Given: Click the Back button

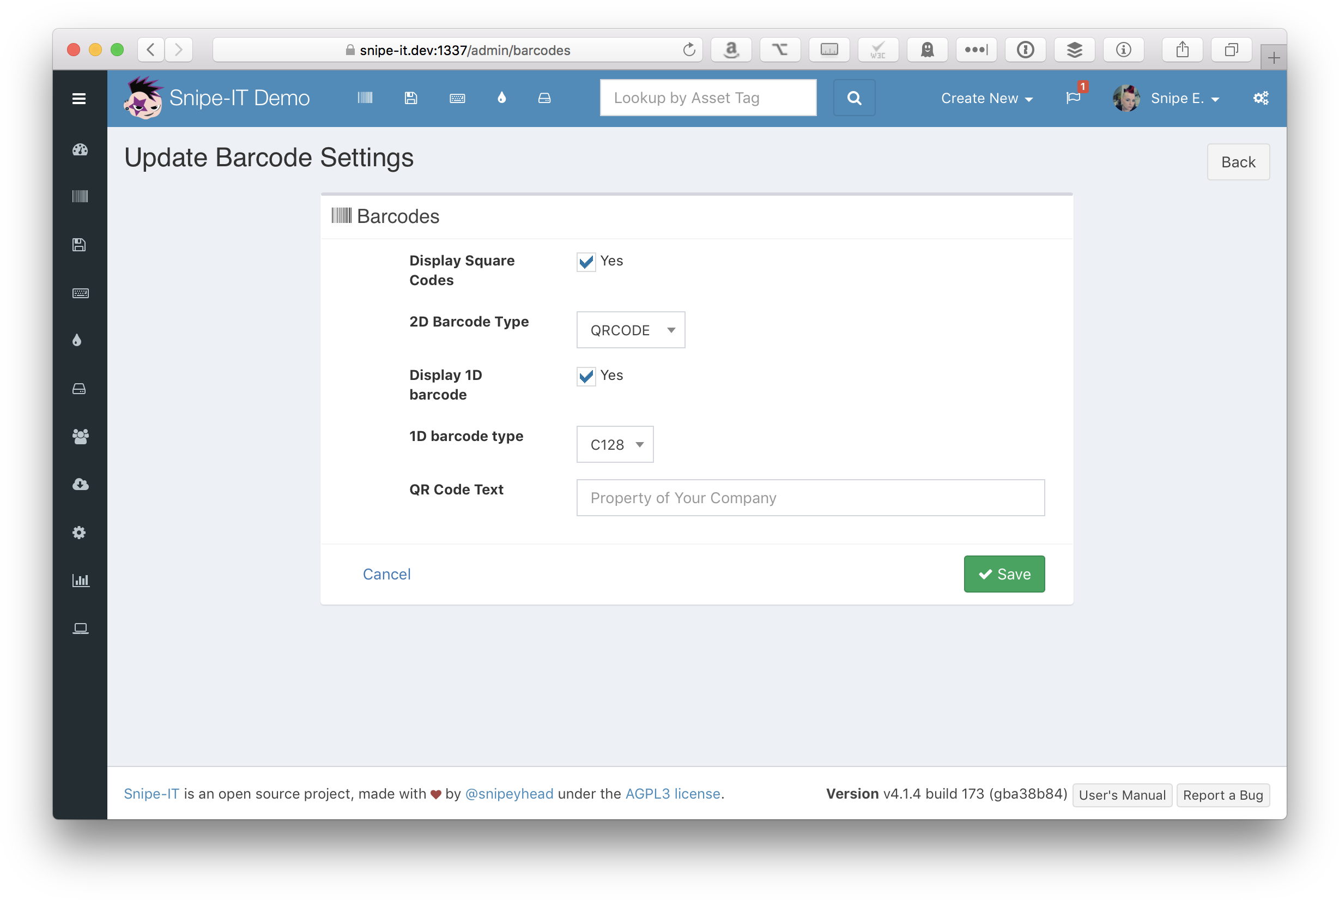Looking at the screenshot, I should (x=1238, y=162).
